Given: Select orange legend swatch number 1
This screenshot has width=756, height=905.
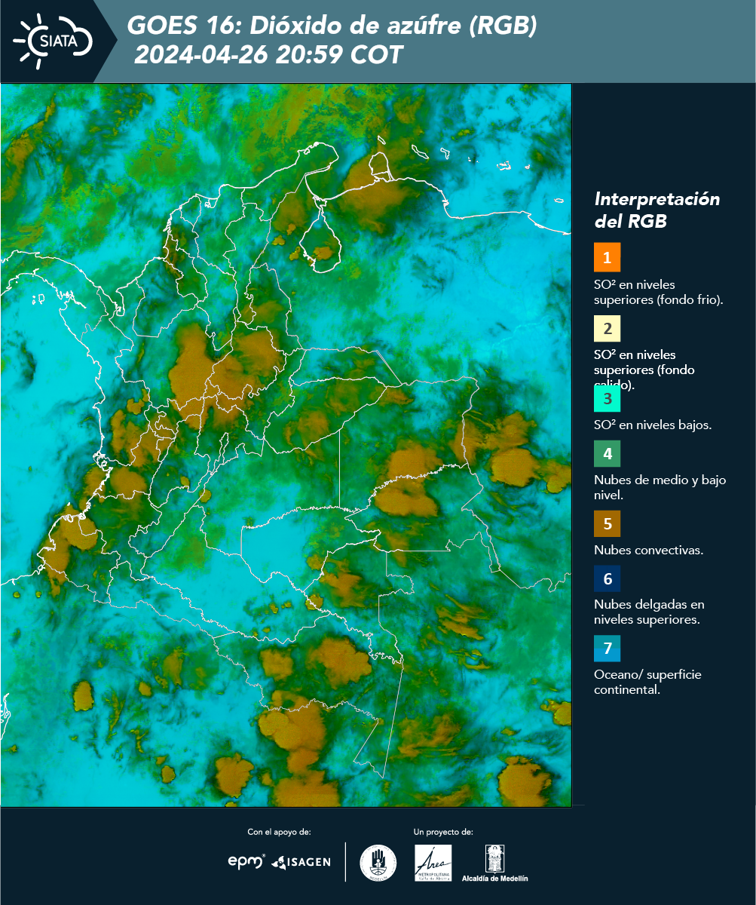Looking at the screenshot, I should tap(607, 257).
